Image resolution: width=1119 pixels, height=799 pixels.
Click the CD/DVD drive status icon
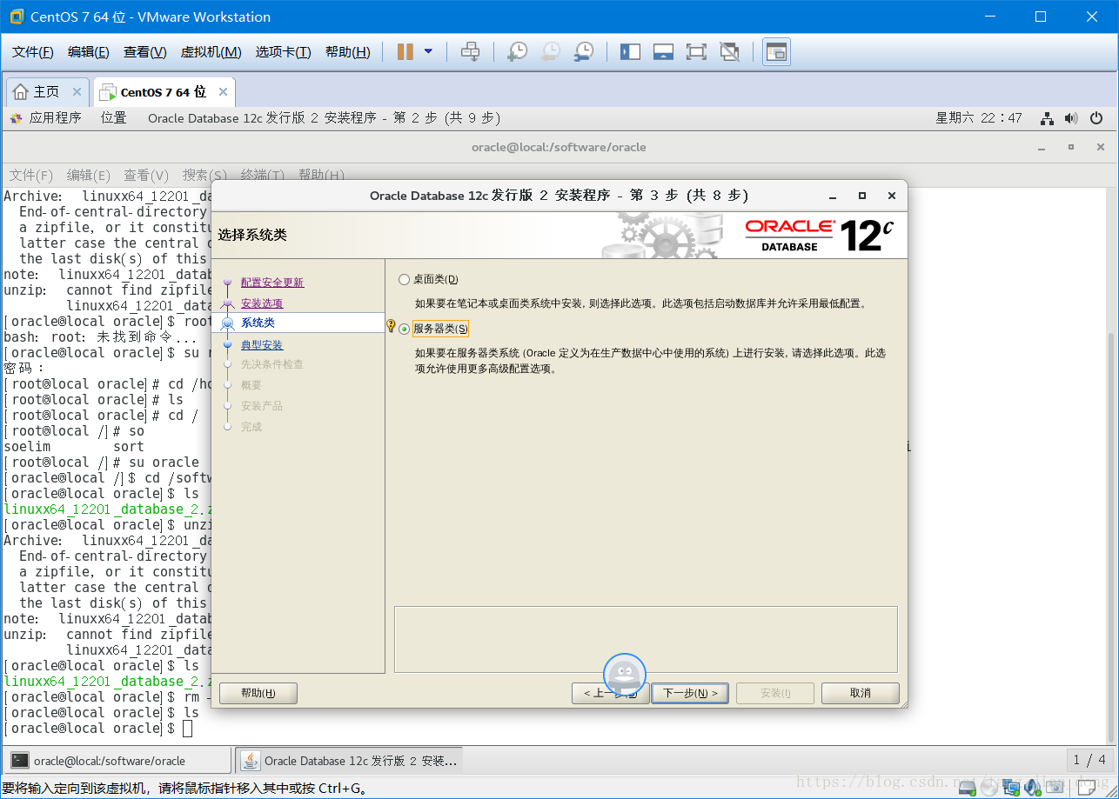point(989,788)
